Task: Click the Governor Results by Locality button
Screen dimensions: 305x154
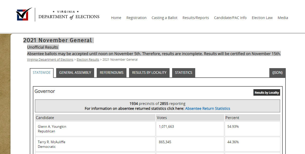Action: click(x=267, y=93)
